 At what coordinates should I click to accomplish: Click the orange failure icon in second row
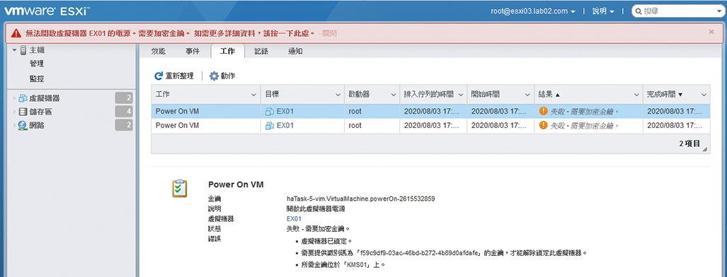(x=544, y=126)
